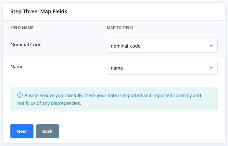Screen dimensions: 228x146
Task: Click the 'Nominal Code' field label
Action: point(26,44)
